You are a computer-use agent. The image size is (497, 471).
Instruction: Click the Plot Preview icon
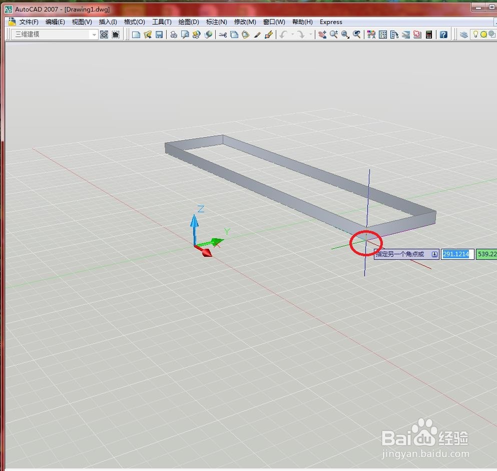[x=185, y=35]
